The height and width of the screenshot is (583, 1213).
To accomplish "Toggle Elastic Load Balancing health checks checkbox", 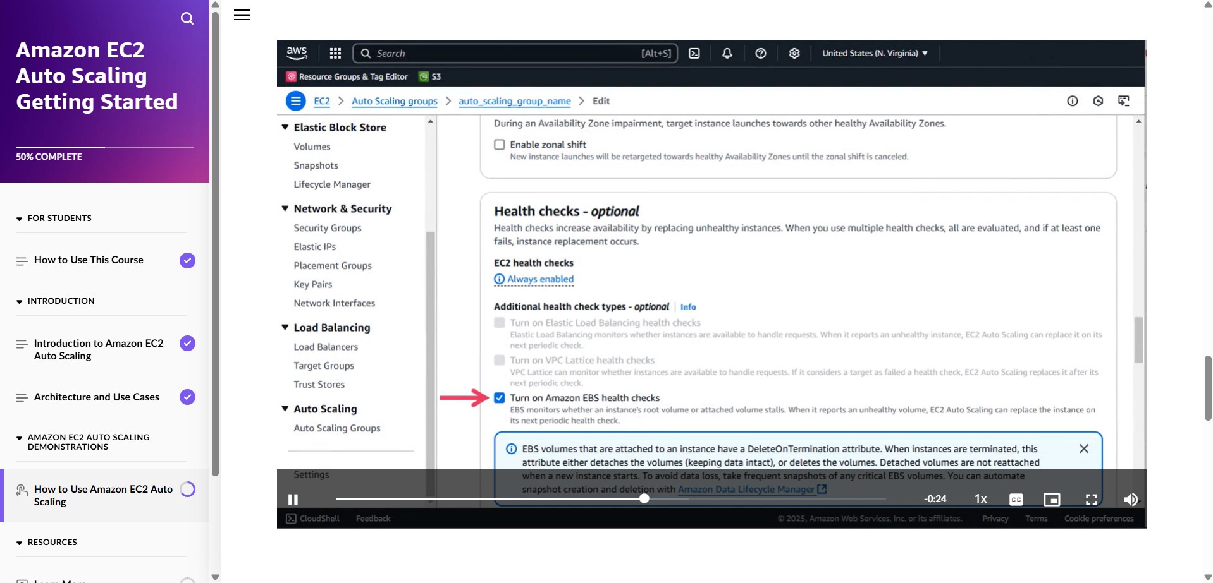I will point(500,323).
